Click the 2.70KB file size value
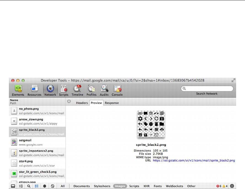Screen dimensions: 245x189 pyautogui.click(x=158, y=154)
